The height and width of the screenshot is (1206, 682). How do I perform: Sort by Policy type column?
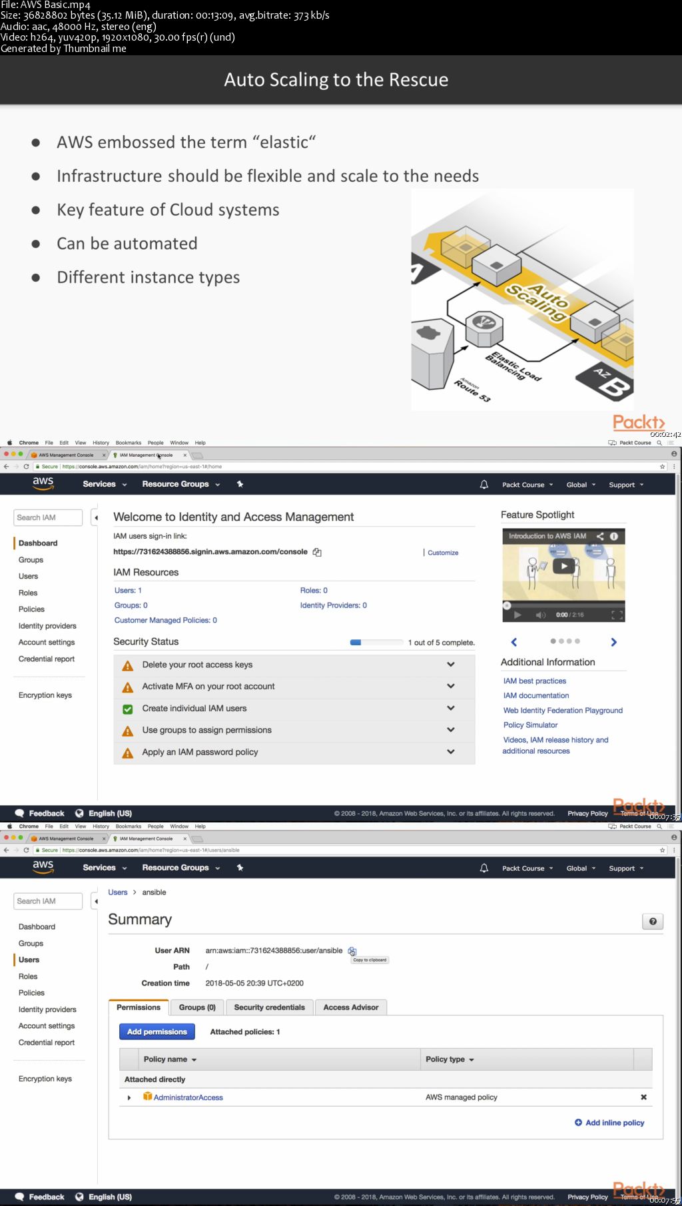pos(450,1059)
